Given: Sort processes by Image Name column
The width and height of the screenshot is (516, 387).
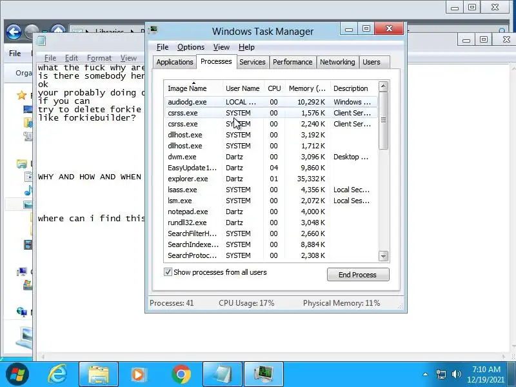Looking at the screenshot, I should (x=193, y=88).
